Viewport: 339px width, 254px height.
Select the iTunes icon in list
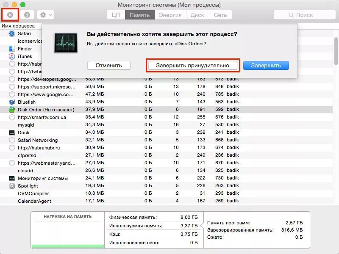(12, 56)
